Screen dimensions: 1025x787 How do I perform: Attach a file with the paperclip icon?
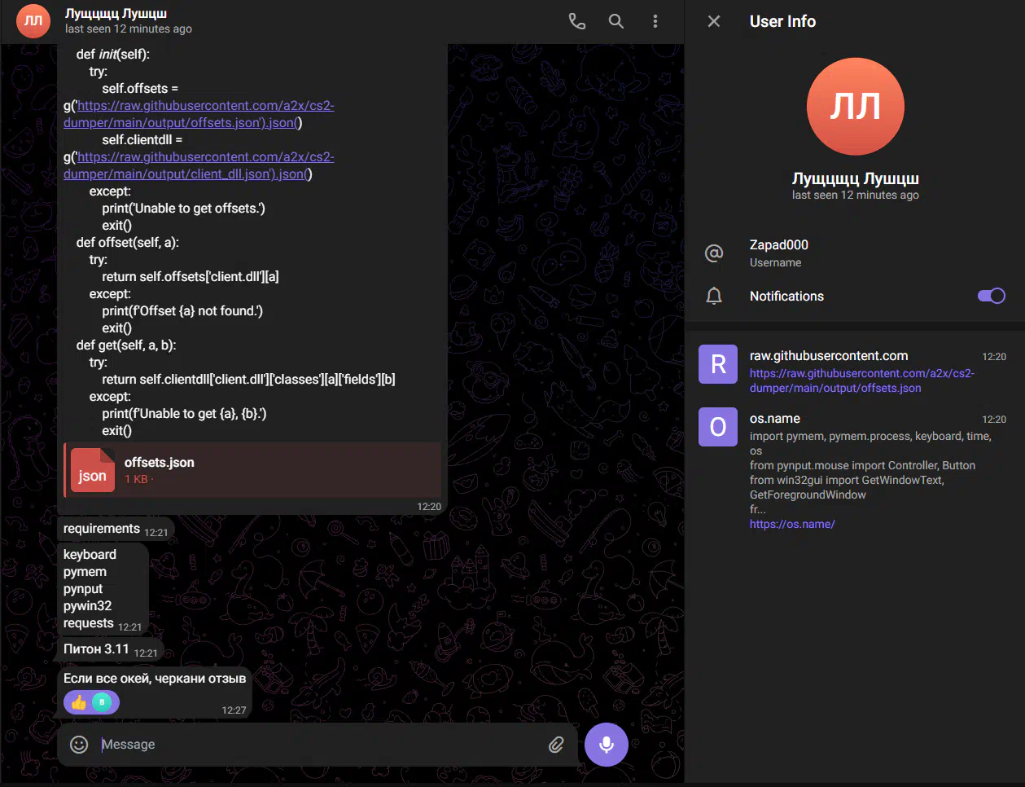tap(556, 744)
